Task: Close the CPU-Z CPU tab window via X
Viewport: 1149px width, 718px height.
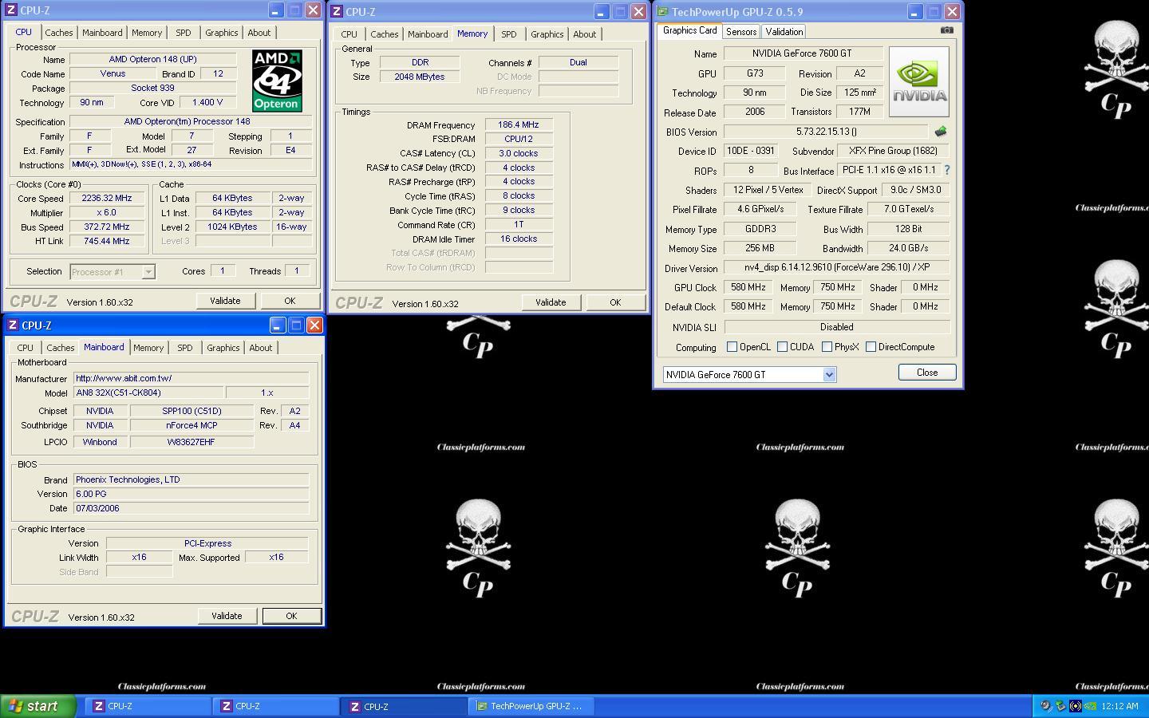Action: coord(313,10)
